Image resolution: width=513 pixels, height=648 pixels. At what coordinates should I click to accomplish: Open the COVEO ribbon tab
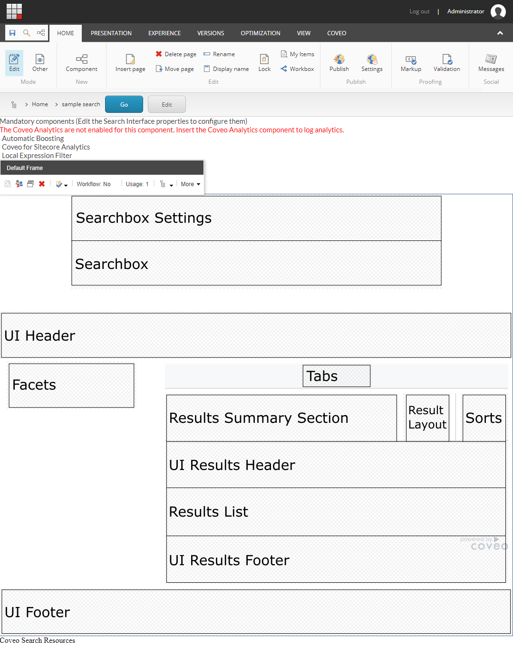point(337,33)
